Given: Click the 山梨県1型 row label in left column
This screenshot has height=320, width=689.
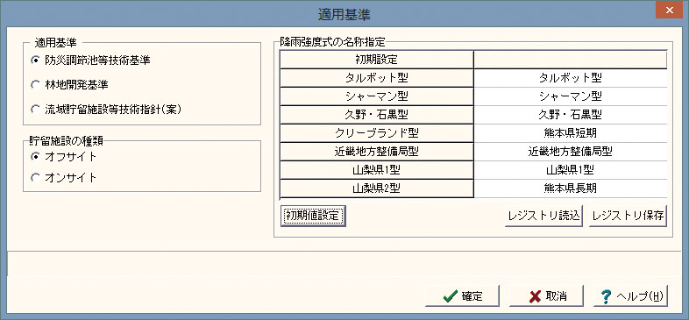Looking at the screenshot, I should tap(377, 170).
